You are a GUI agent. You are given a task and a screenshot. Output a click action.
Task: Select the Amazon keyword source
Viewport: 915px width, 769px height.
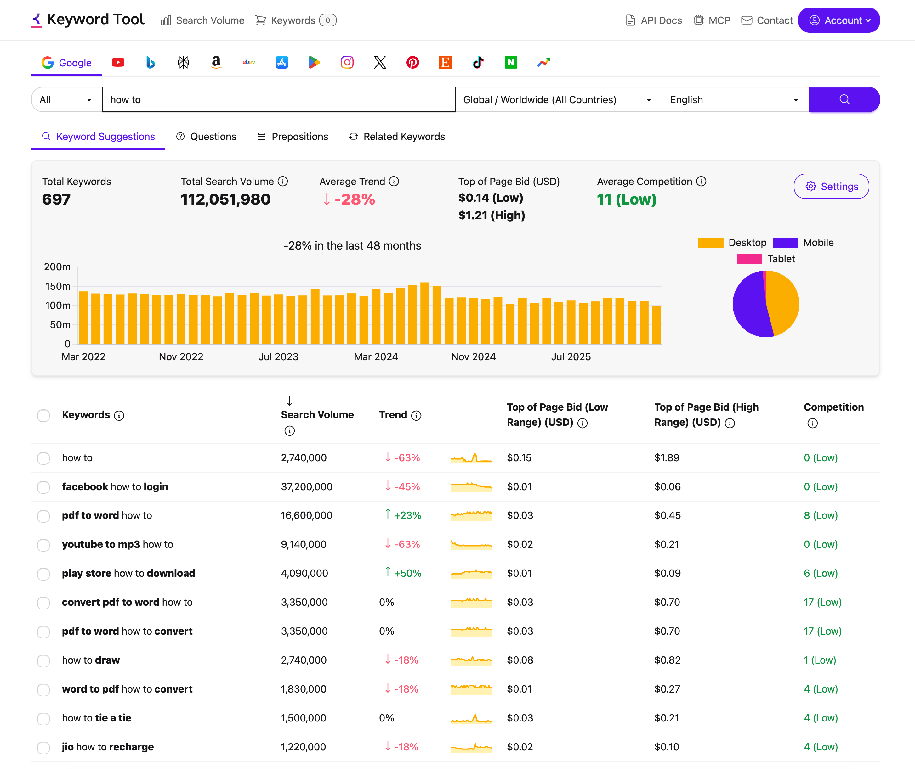[x=216, y=62]
